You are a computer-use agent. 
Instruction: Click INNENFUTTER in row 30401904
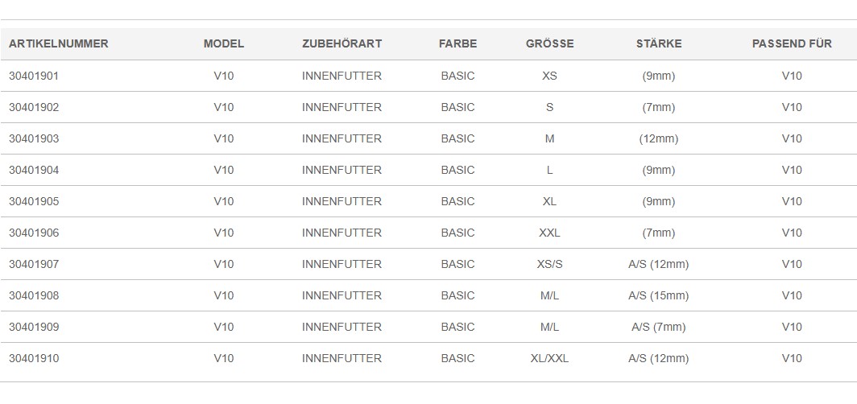342,170
